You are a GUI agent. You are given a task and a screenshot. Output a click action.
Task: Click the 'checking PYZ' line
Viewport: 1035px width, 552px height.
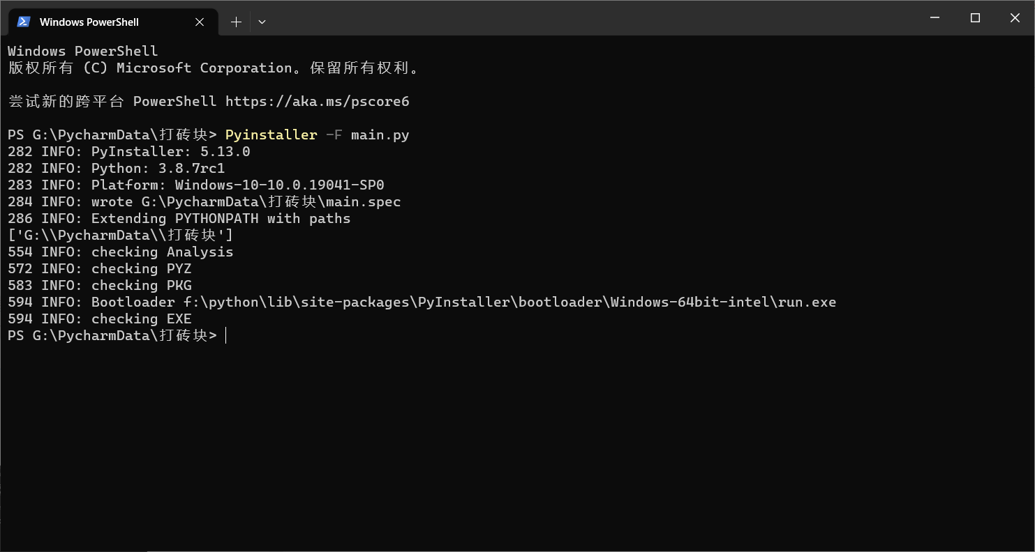[100, 268]
